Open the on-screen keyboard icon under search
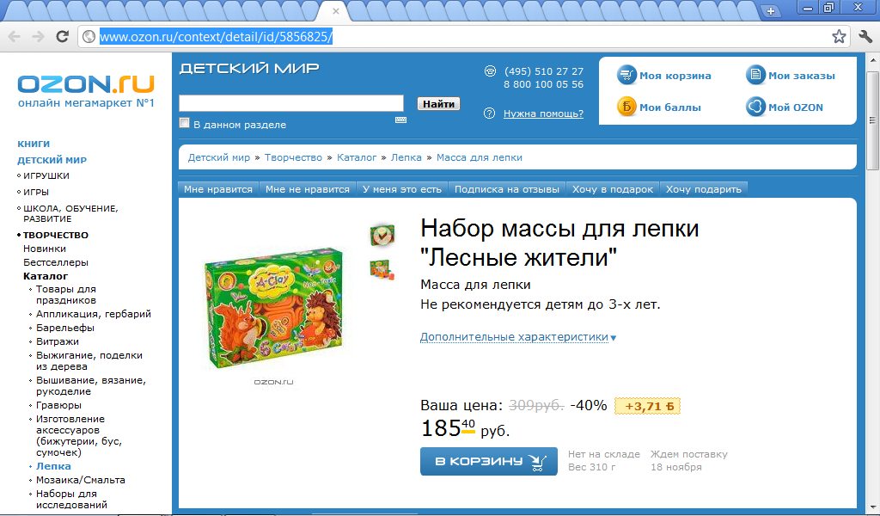This screenshot has height=516, width=880. 400,120
